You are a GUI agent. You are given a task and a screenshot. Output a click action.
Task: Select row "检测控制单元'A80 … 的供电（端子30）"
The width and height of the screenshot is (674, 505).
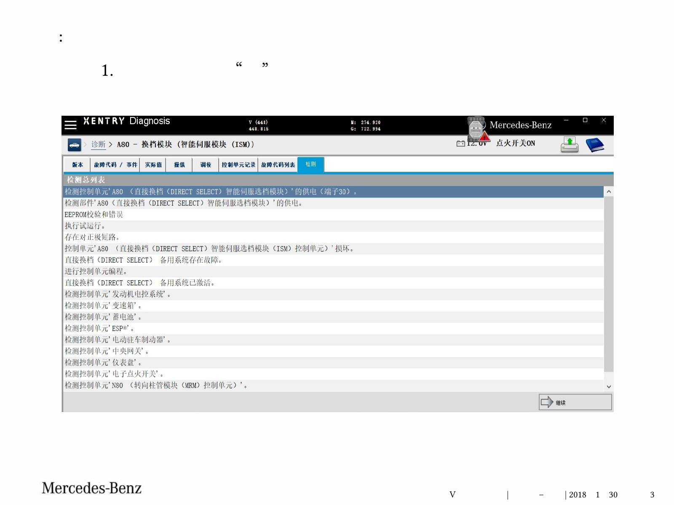[x=333, y=192]
